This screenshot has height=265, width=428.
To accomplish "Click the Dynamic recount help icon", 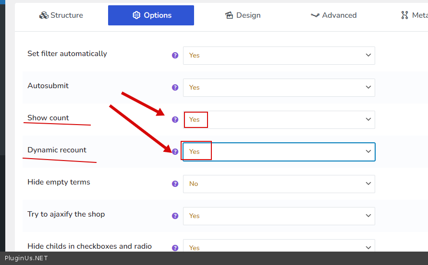I will tap(175, 151).
